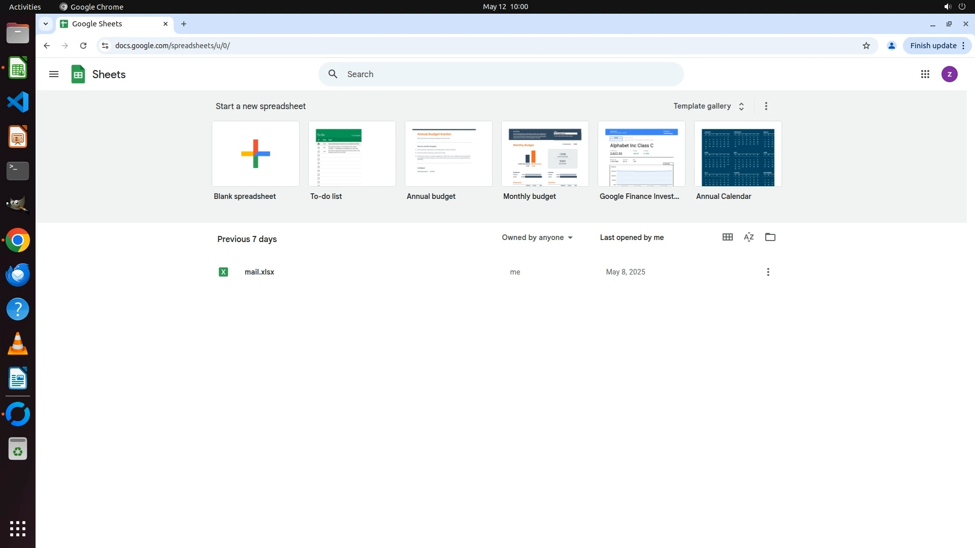Switch to grid view of files
Image resolution: width=975 pixels, height=548 pixels.
(x=727, y=237)
